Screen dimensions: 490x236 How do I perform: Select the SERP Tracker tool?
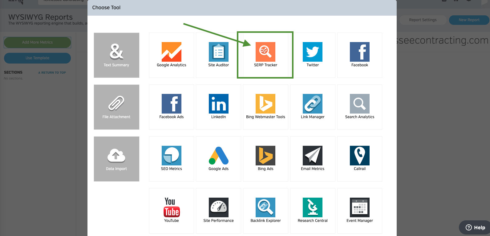coord(265,55)
